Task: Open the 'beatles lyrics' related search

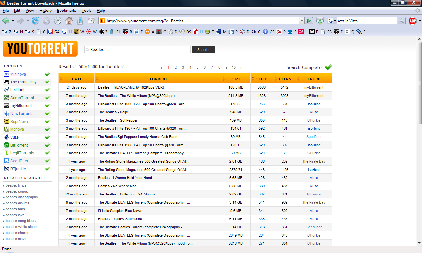Action: coord(16,185)
